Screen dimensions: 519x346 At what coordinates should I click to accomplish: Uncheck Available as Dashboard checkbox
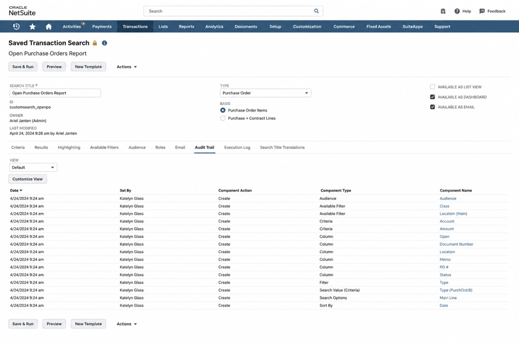432,97
